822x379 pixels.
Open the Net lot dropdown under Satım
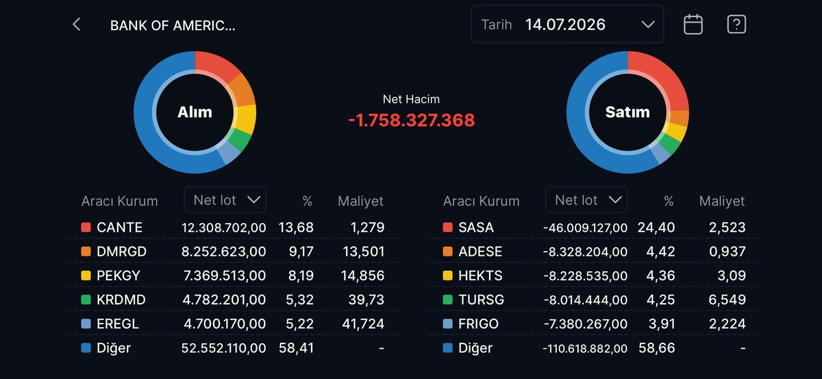(586, 200)
